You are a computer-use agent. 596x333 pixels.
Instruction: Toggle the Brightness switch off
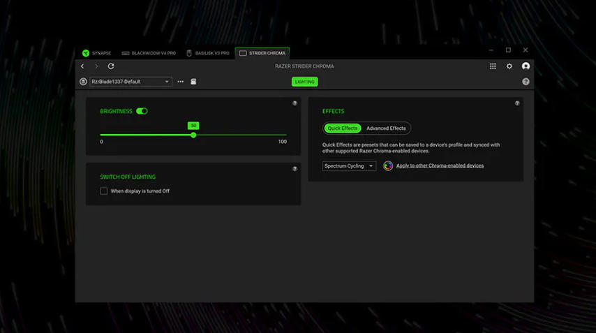[x=142, y=111]
